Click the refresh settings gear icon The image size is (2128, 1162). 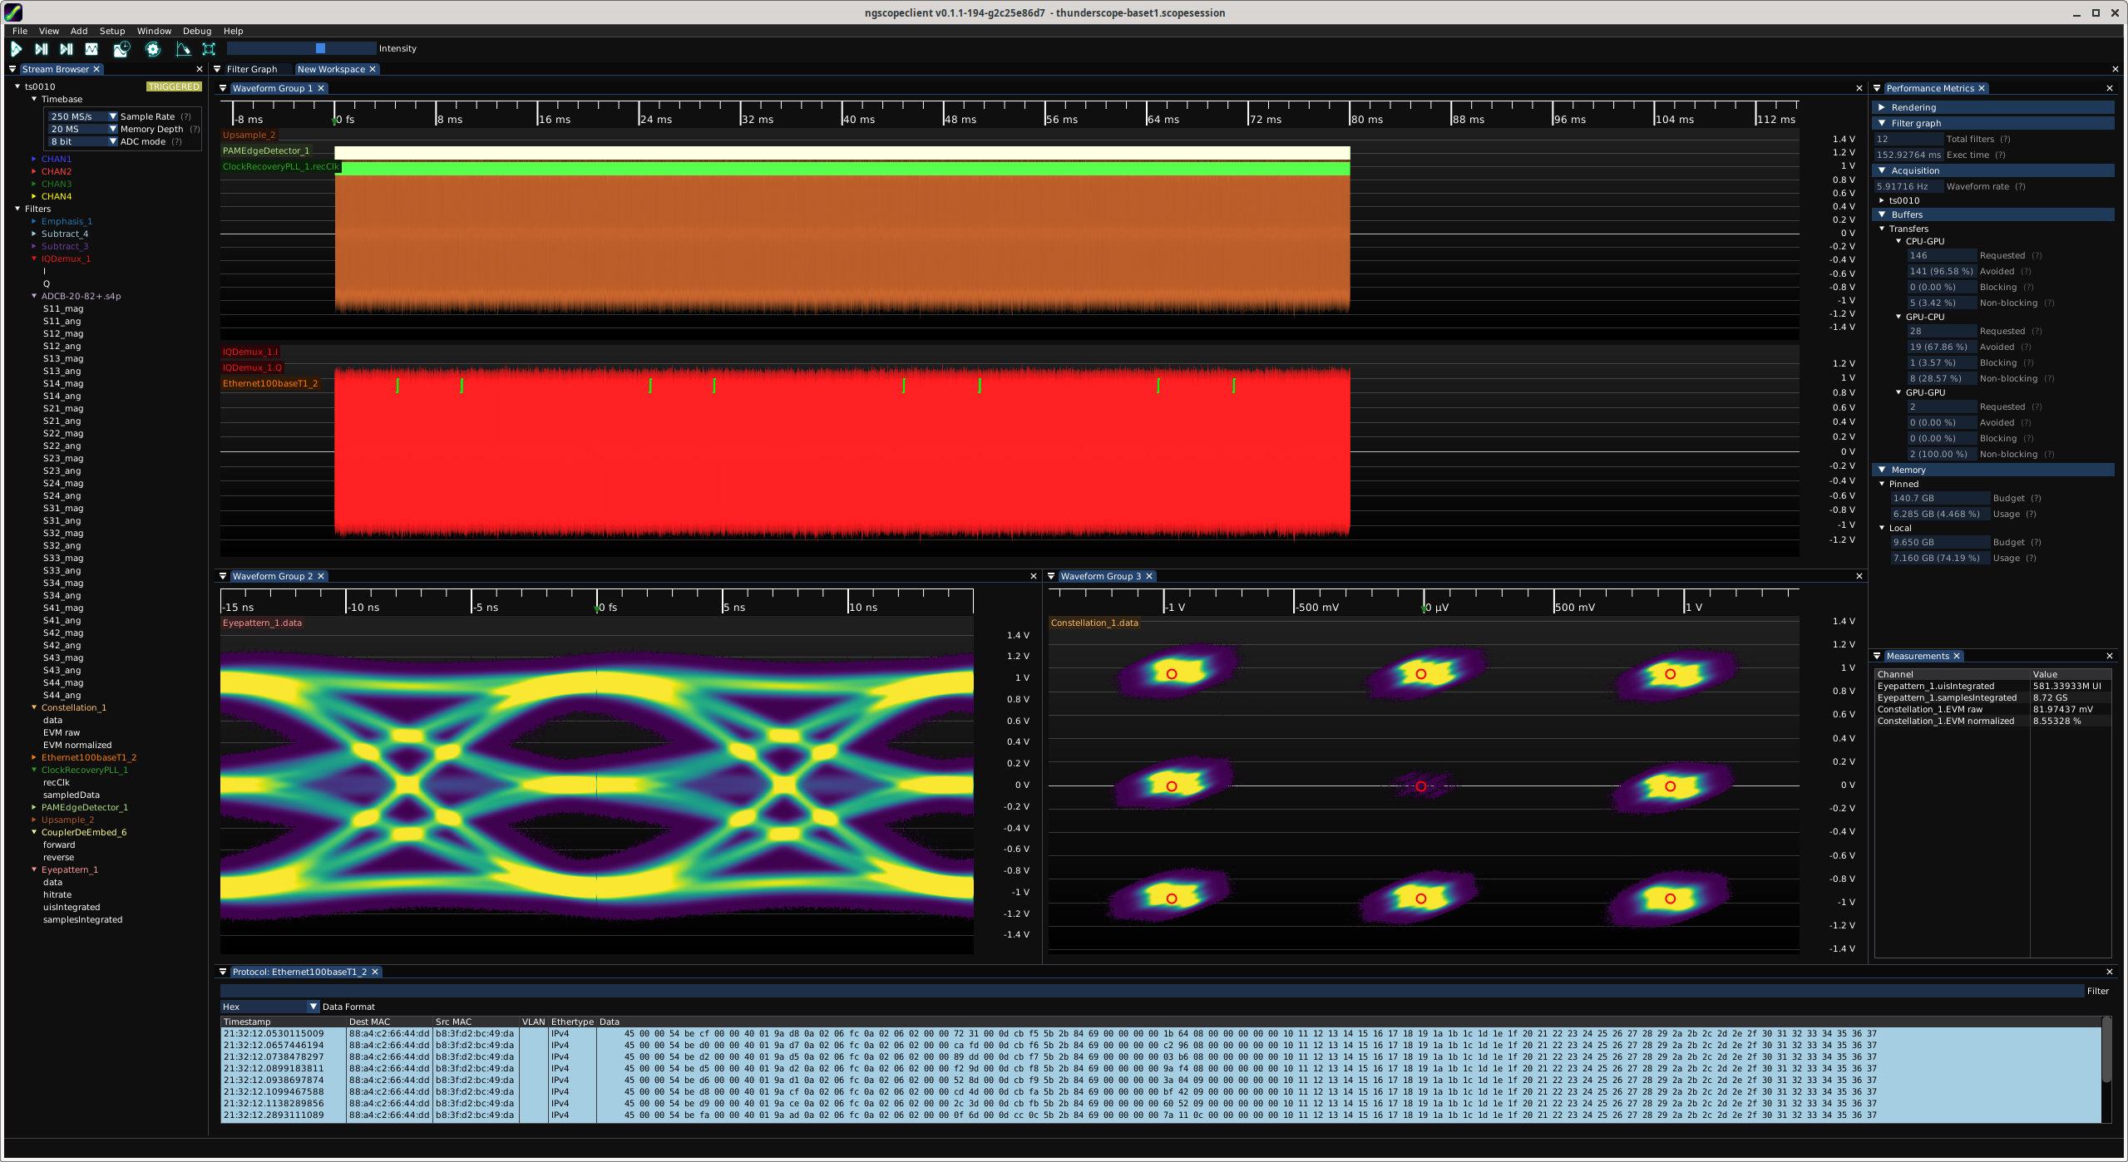(x=153, y=49)
